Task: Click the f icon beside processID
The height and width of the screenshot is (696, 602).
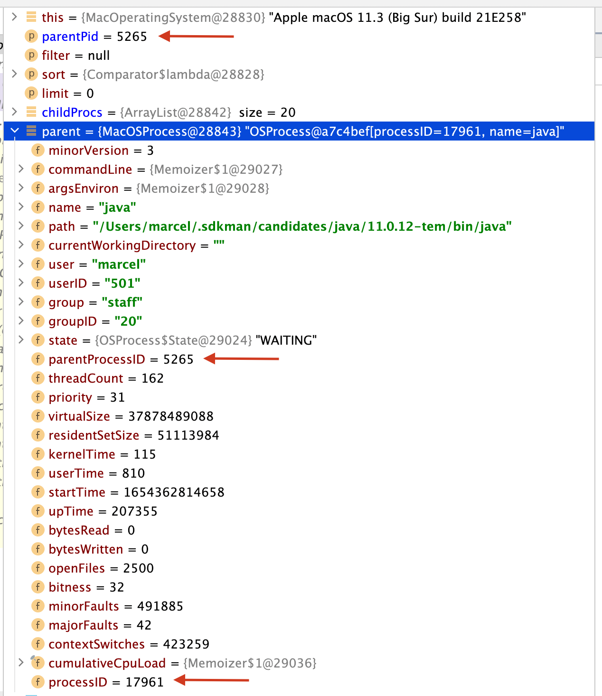Action: point(38,682)
